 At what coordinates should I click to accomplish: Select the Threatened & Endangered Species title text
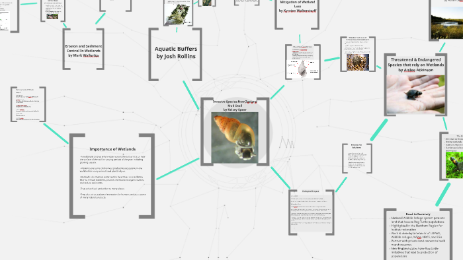tap(416, 65)
